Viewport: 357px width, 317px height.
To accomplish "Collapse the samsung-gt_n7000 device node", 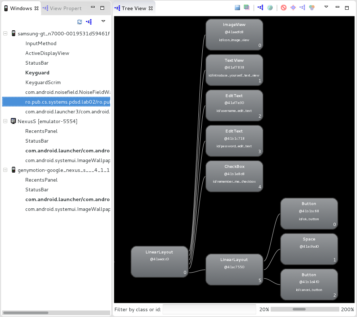I will pos(5,34).
